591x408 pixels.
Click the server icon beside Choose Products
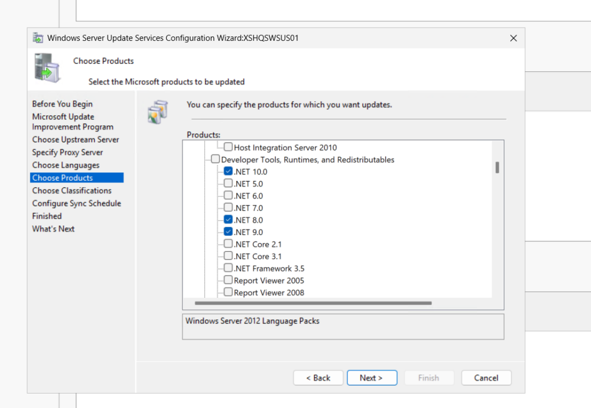click(x=47, y=68)
